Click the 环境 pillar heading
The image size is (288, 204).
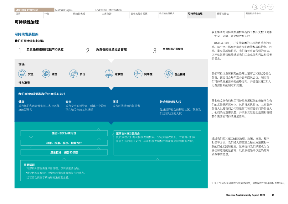115,102
